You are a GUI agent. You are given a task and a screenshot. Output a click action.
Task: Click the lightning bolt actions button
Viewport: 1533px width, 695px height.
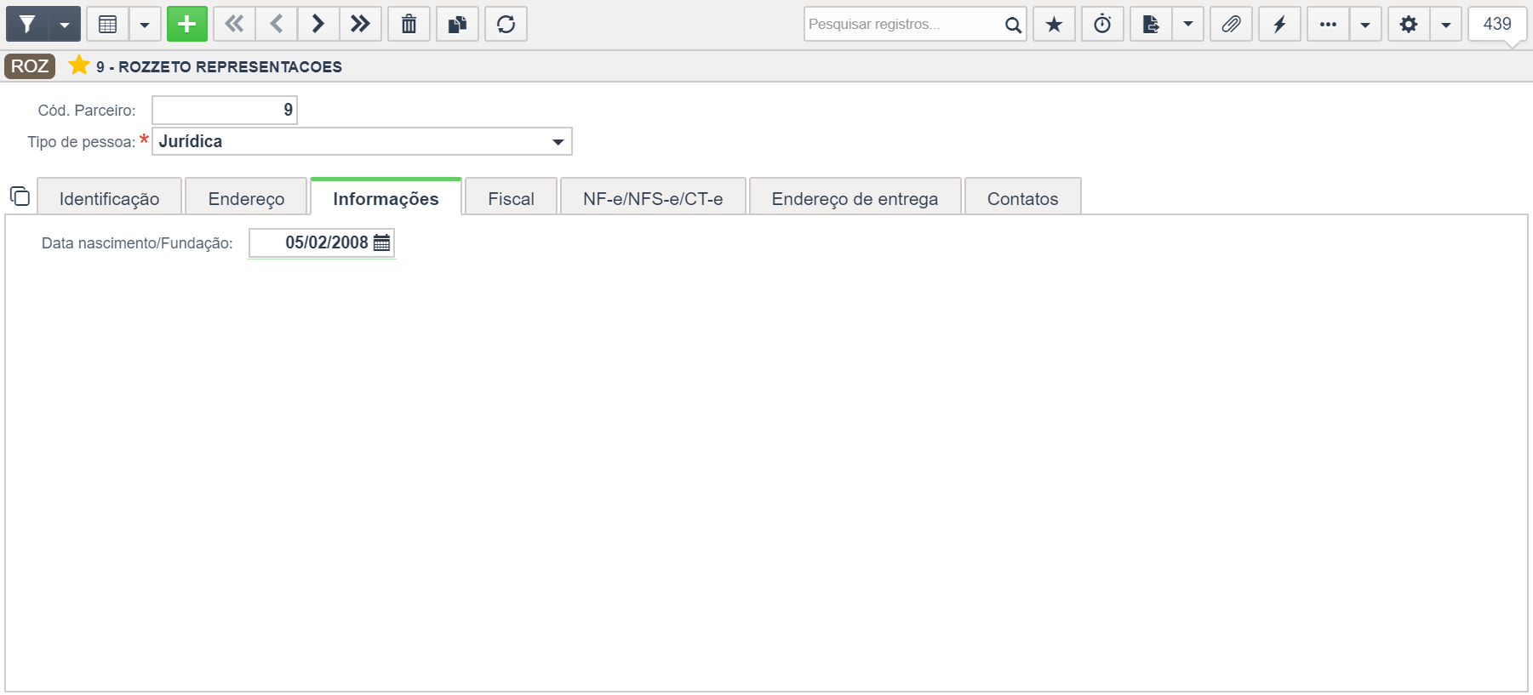coord(1280,24)
